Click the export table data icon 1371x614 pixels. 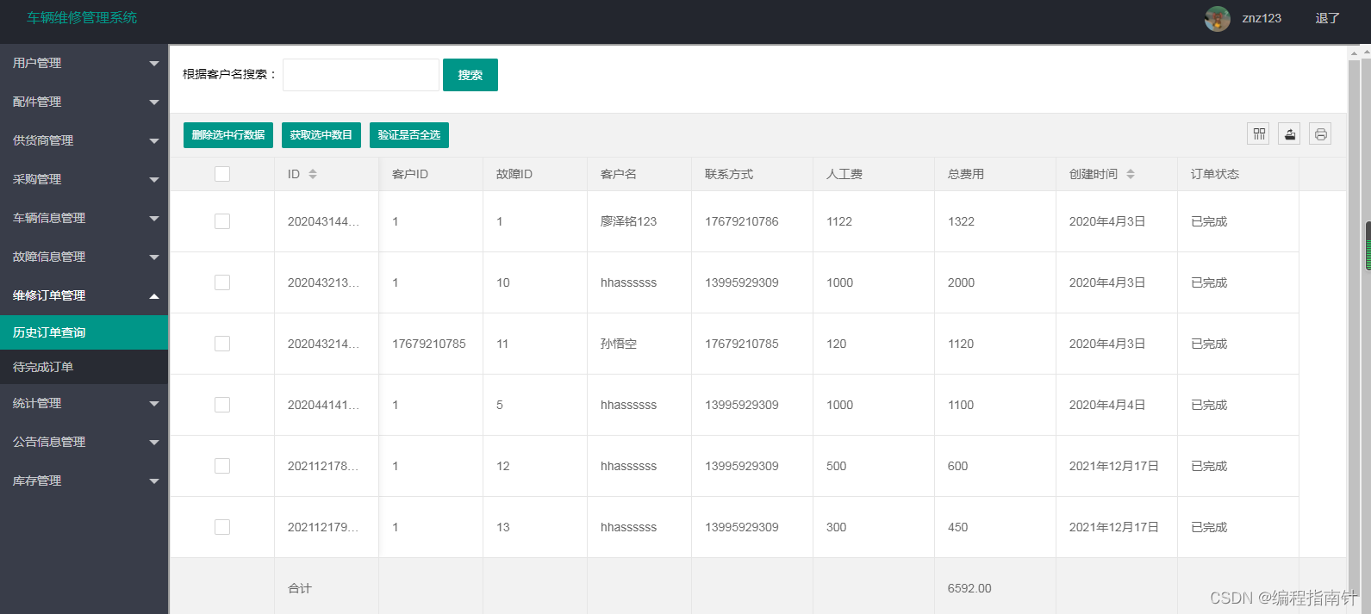pos(1289,133)
